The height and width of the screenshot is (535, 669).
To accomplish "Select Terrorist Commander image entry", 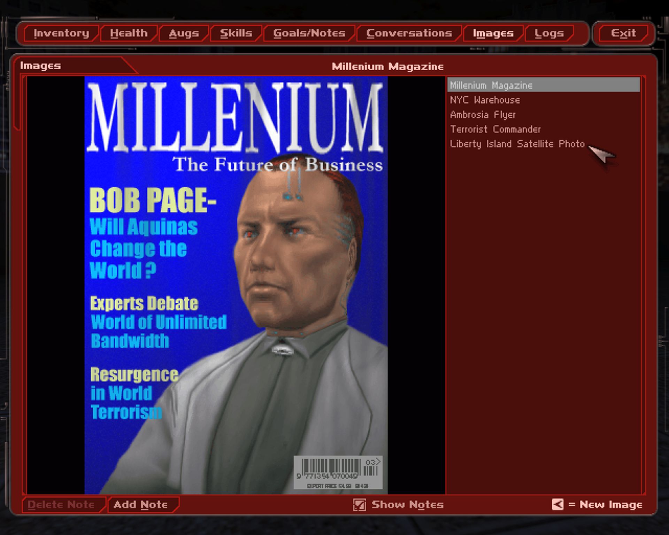I will (x=495, y=130).
